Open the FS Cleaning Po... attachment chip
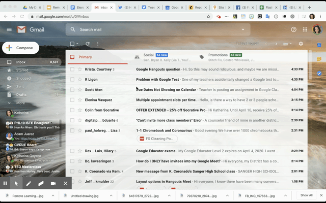 157,139
